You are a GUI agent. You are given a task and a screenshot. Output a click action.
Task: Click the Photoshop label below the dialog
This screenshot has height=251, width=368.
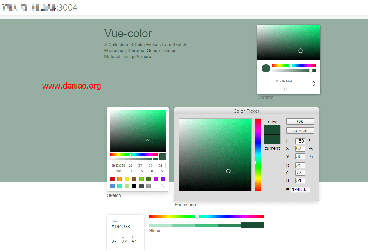[x=185, y=204]
